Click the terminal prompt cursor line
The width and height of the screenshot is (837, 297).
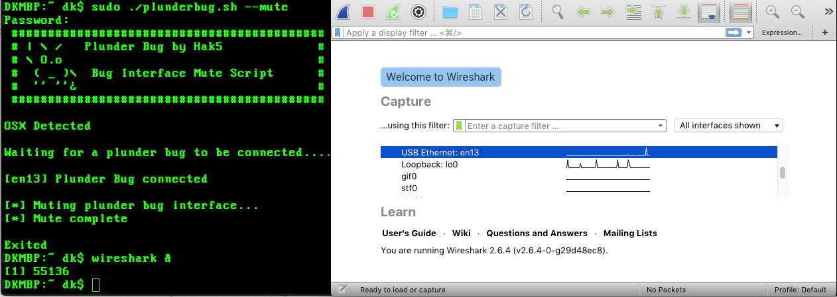[96, 284]
